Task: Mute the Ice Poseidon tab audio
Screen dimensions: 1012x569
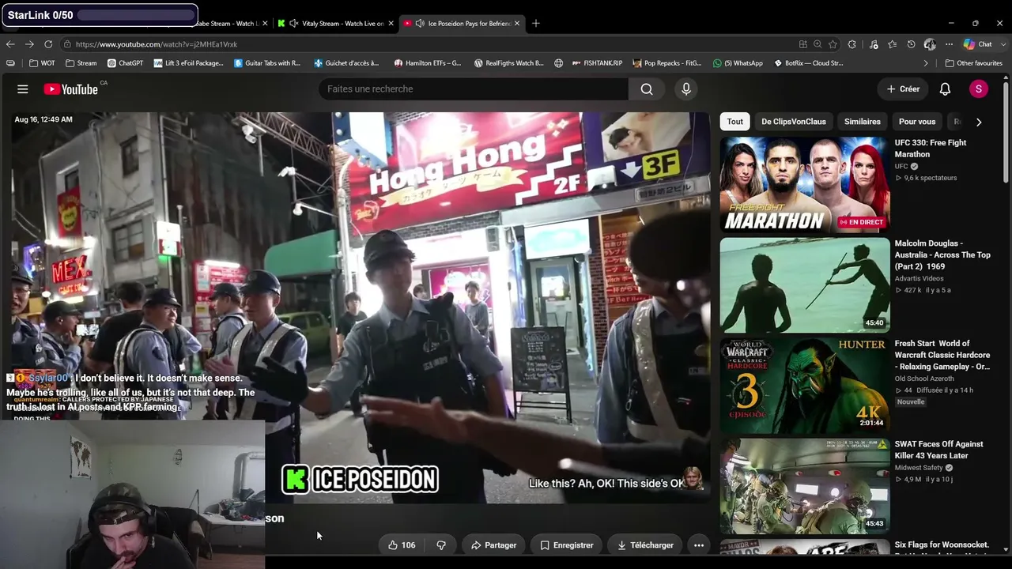Action: point(420,23)
